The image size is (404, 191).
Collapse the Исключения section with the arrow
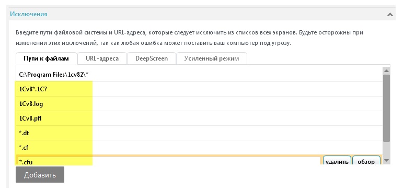point(390,15)
